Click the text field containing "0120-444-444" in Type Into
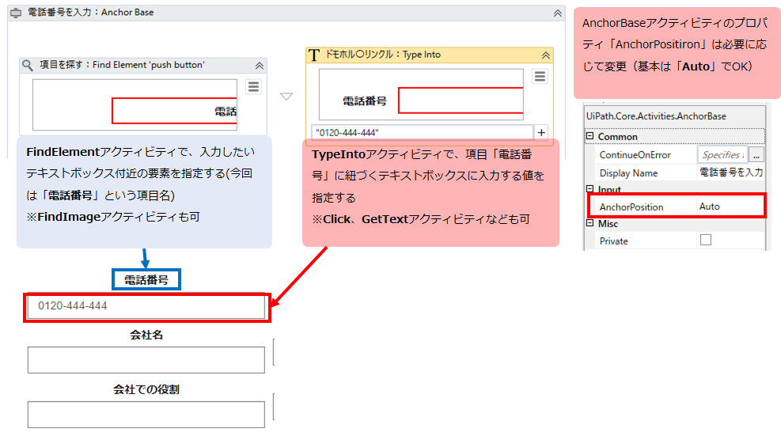Image resolution: width=781 pixels, height=436 pixels. pyautogui.click(x=422, y=133)
